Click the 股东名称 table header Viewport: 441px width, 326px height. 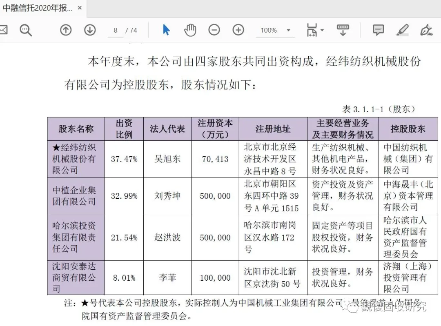tap(76, 129)
